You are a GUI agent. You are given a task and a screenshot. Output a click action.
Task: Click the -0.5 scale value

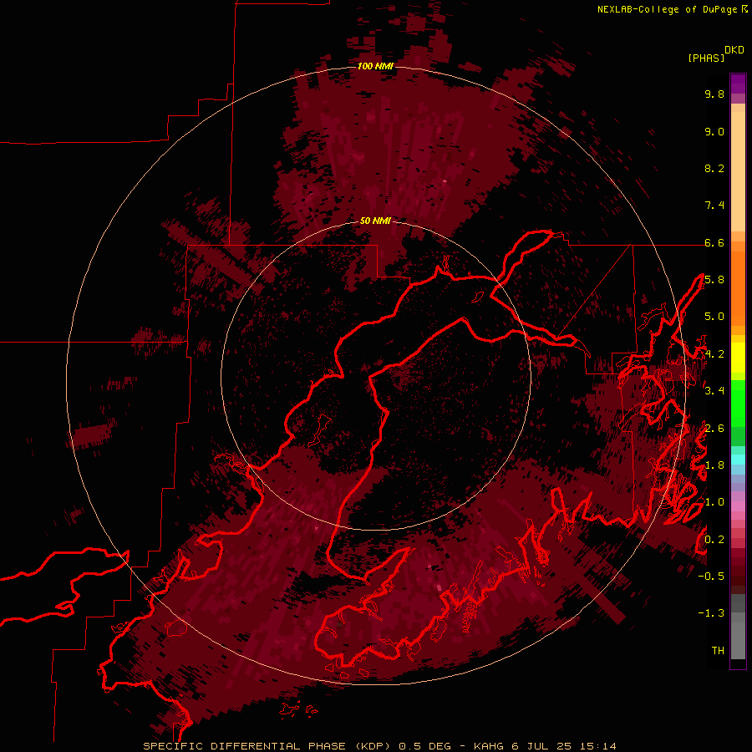pyautogui.click(x=711, y=577)
